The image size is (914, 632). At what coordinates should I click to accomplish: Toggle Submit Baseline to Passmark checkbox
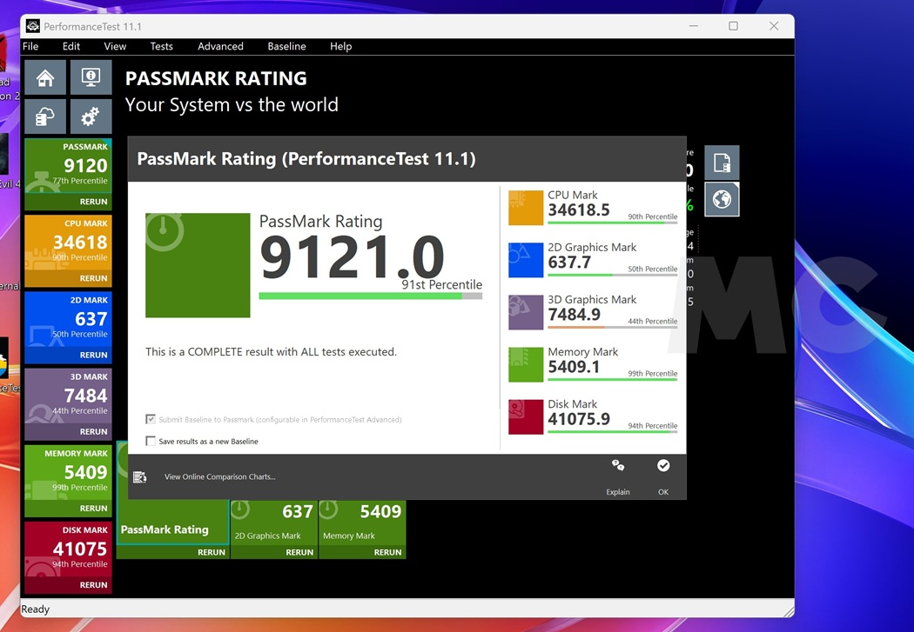click(151, 419)
